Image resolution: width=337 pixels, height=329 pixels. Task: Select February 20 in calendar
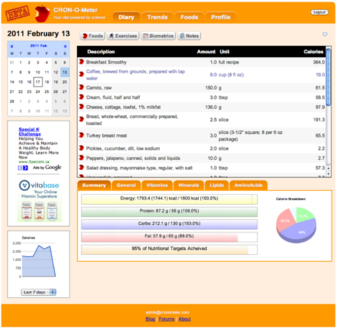coord(65,82)
